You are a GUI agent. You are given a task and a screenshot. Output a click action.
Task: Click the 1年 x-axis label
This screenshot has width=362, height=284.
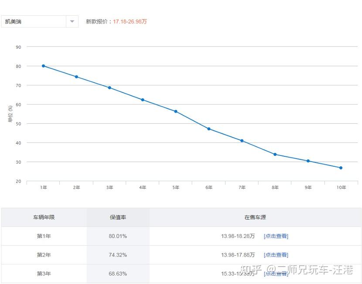[x=44, y=187]
